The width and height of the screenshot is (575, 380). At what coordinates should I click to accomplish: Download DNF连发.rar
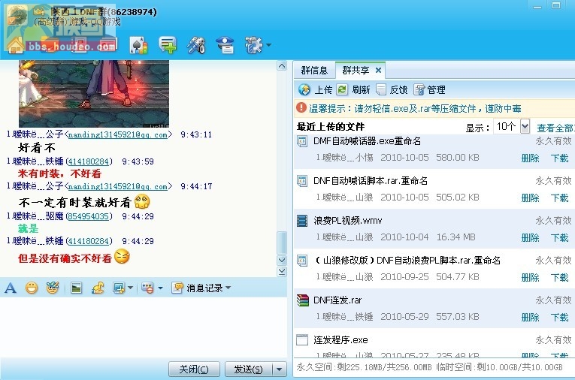point(560,317)
